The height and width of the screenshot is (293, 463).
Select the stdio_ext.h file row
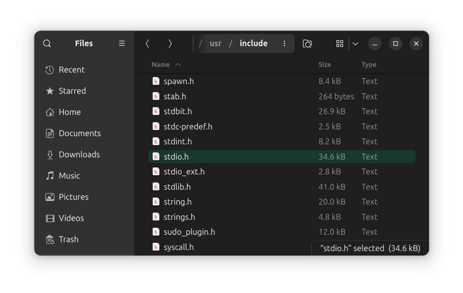[184, 172]
